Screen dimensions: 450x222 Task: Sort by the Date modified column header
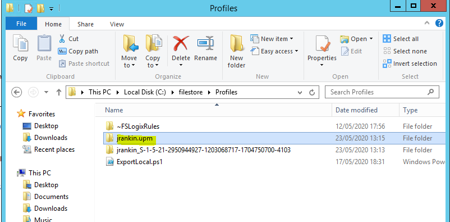(x=366, y=110)
